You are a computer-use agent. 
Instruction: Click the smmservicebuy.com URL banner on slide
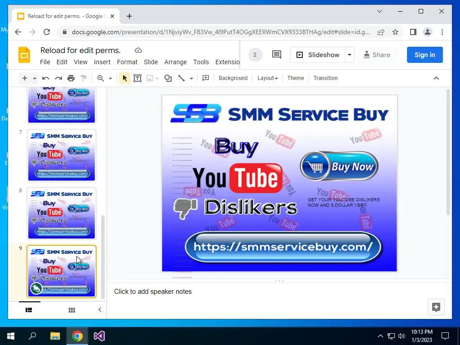click(283, 247)
